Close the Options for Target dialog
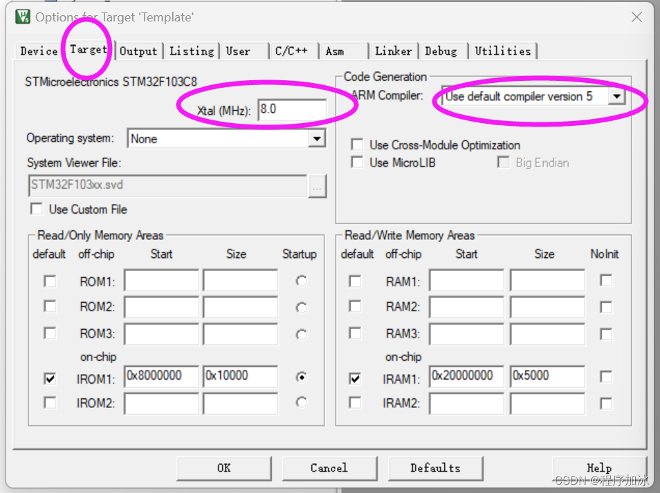 (x=637, y=17)
